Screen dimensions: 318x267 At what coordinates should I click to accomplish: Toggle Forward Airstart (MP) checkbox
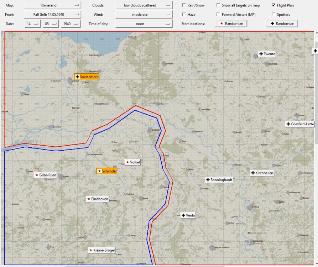(218, 14)
